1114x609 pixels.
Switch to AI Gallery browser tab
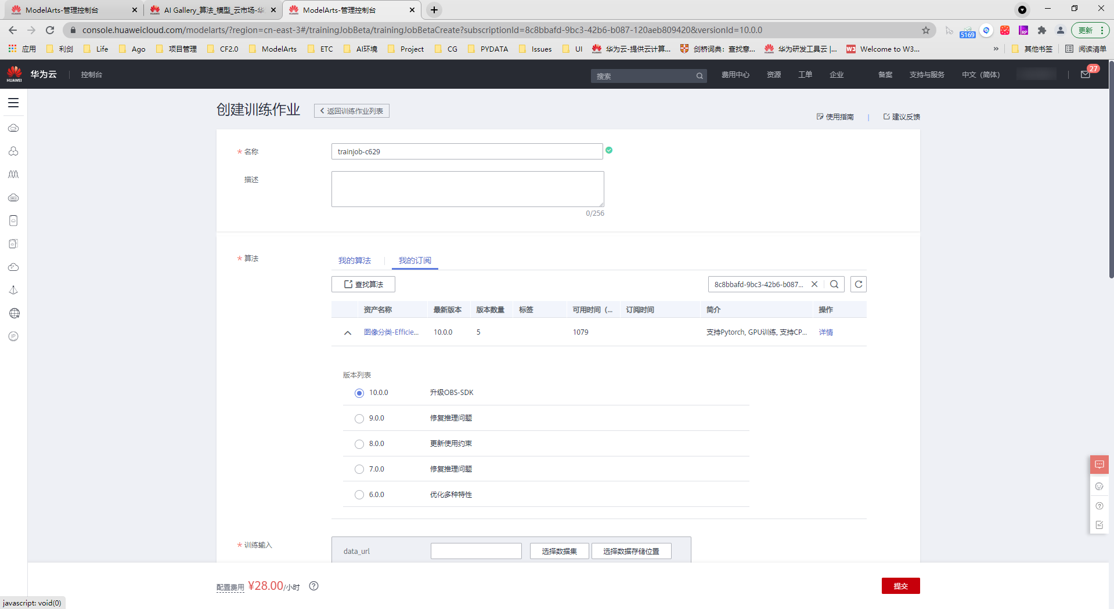coord(212,10)
